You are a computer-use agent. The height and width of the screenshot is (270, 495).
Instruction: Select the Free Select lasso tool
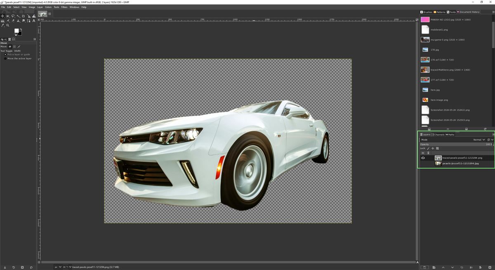coord(13,16)
